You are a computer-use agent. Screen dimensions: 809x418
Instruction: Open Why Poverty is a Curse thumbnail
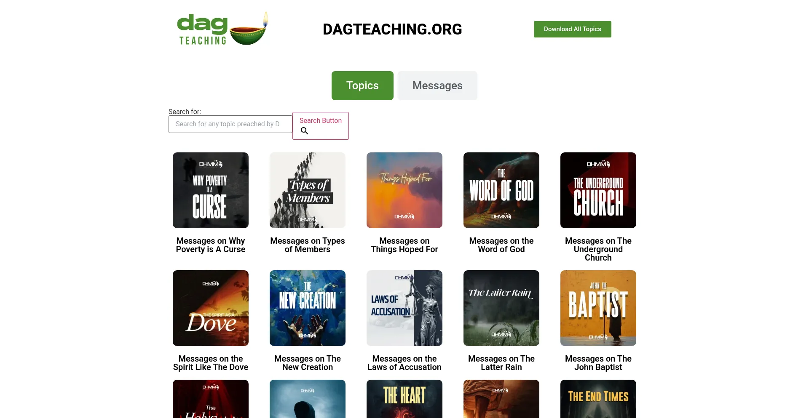[x=211, y=190]
